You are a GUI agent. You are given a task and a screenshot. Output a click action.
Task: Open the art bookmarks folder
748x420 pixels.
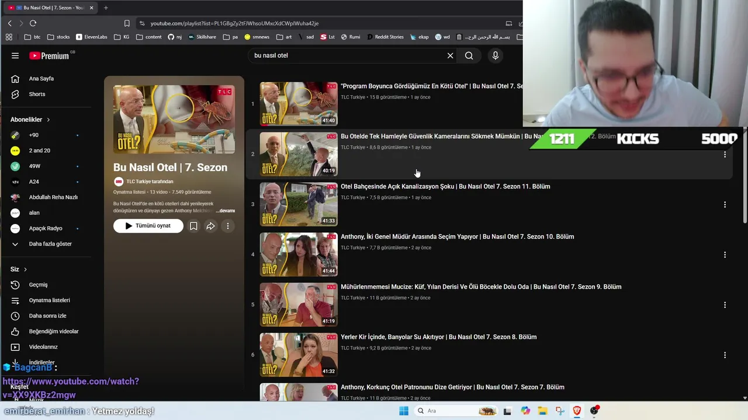coord(284,37)
